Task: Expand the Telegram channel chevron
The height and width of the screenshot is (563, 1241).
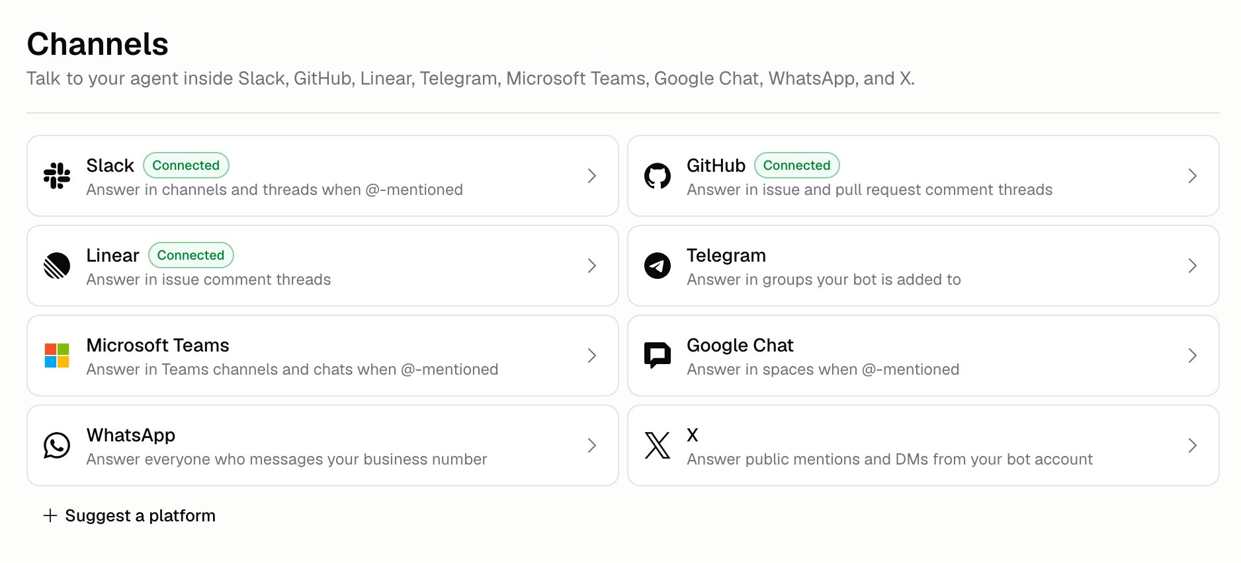Action: 1193,266
